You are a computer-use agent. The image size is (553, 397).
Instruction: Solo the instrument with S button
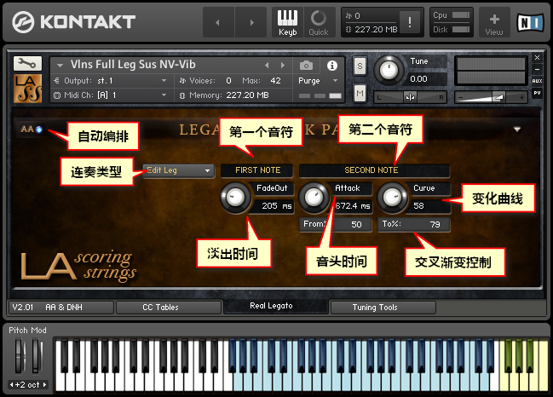pos(360,66)
